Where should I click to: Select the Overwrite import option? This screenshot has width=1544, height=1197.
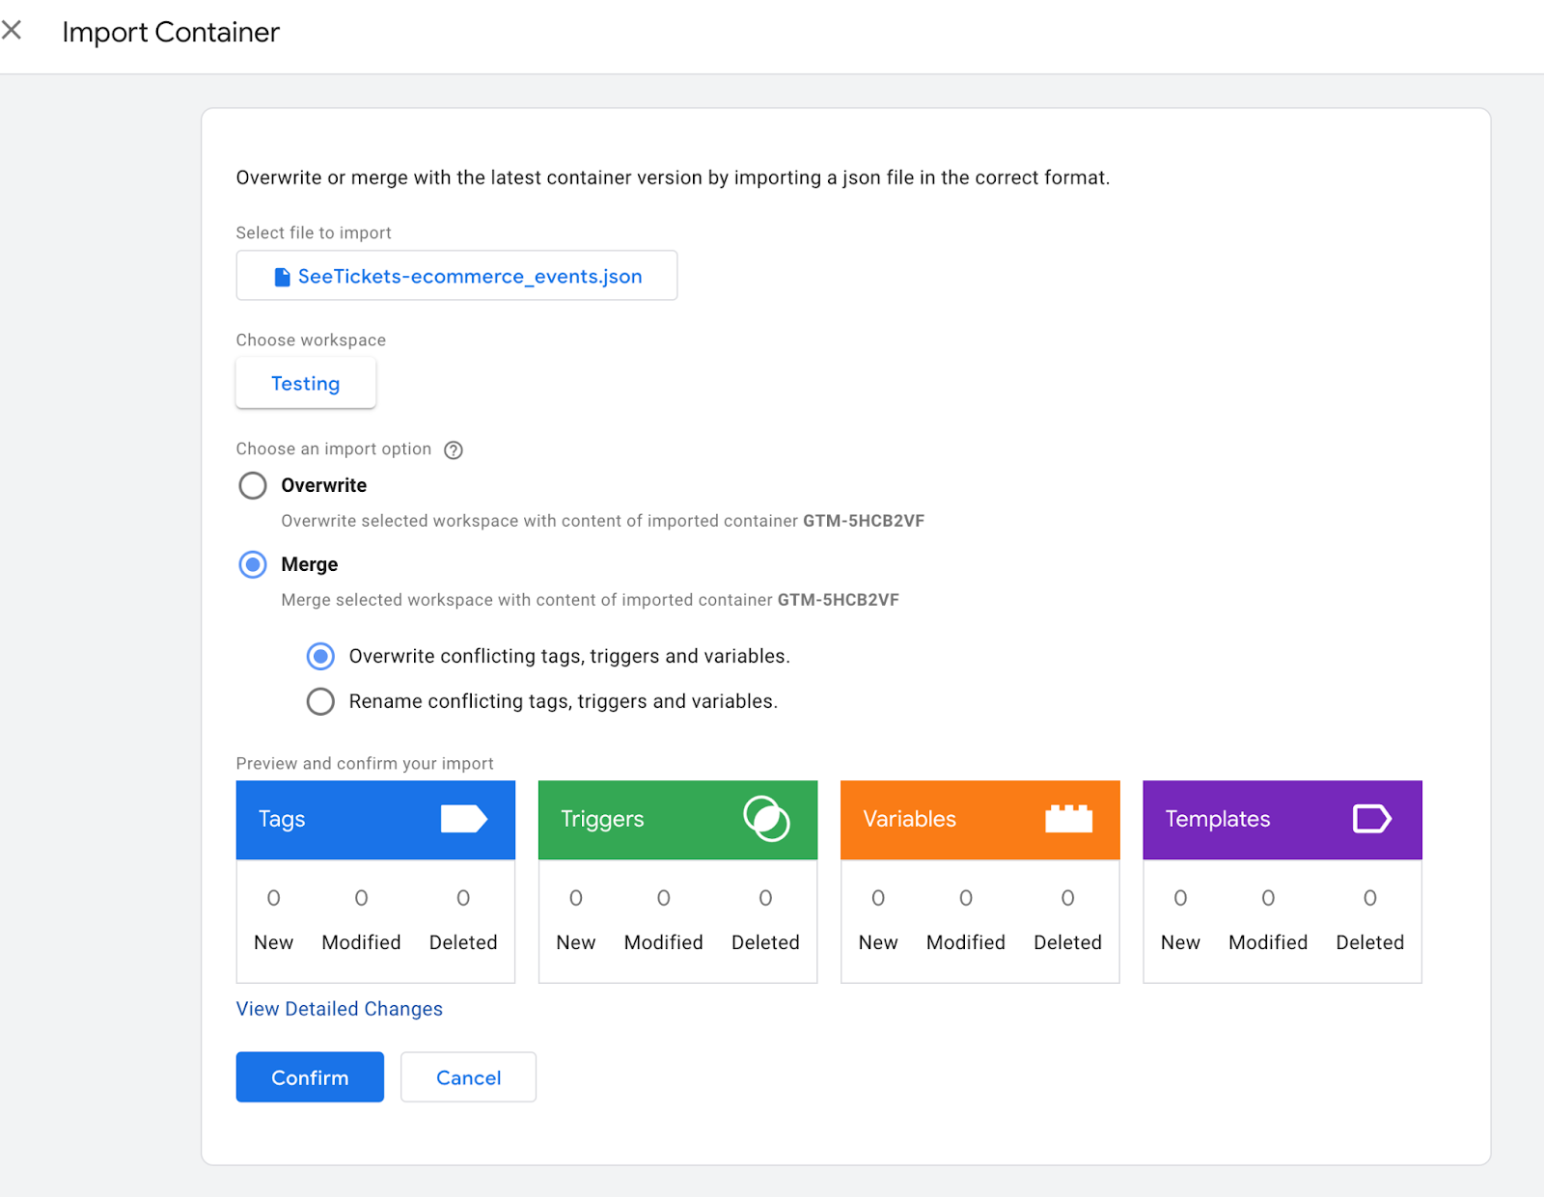pyautogui.click(x=253, y=485)
